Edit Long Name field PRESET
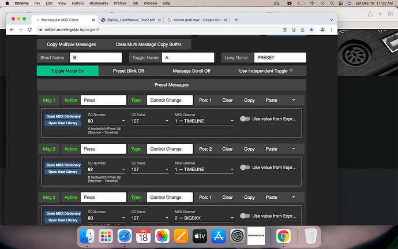 [280, 58]
